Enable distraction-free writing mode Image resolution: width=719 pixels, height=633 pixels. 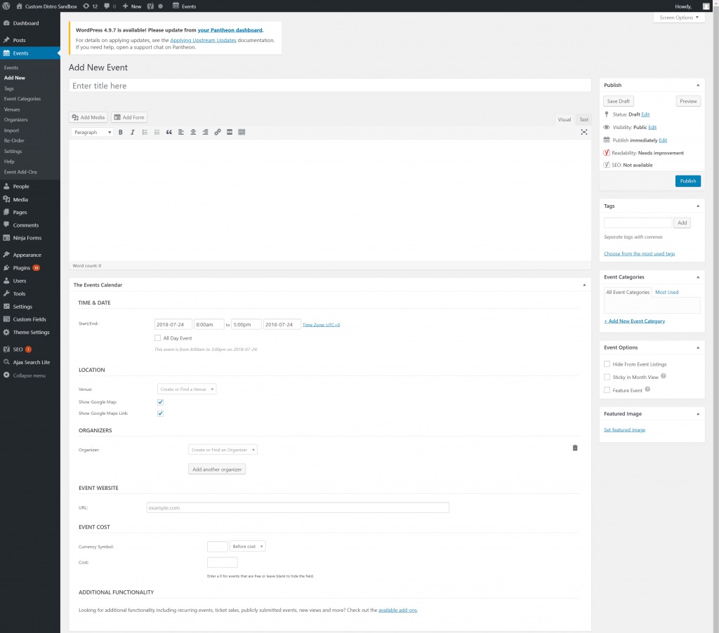point(583,132)
